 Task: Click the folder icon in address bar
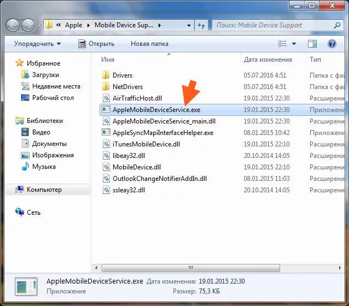pyautogui.click(x=49, y=25)
